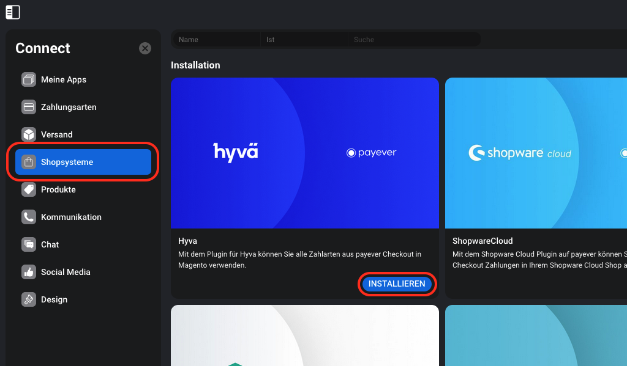Click the Zahlungsarten credit card icon
This screenshot has width=627, height=366.
(29, 107)
